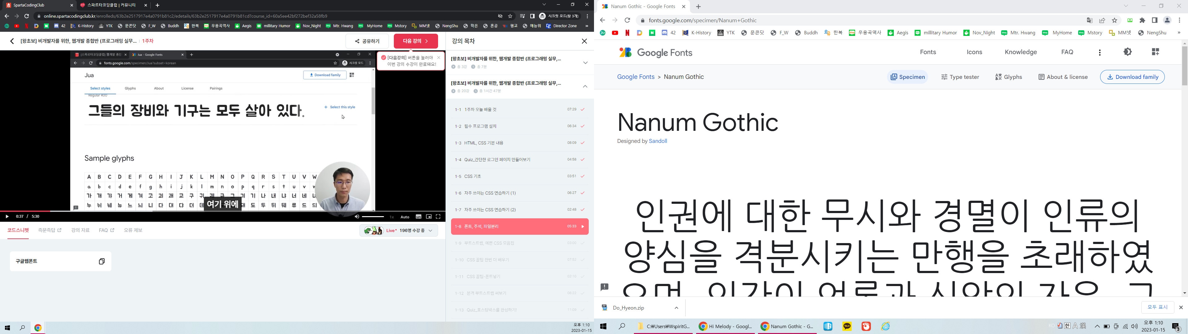Click the Google Fonts logo
The width and height of the screenshot is (1188, 334).
655,53
